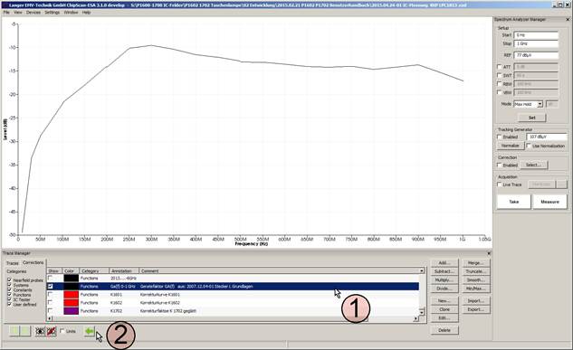Click the purple color swatch for K1702
Viewport: 573px width, 350px height.
pos(71,311)
